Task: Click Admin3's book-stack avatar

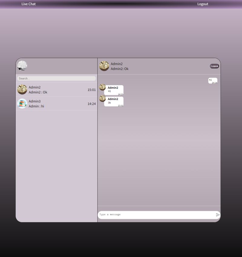Action: (22, 104)
